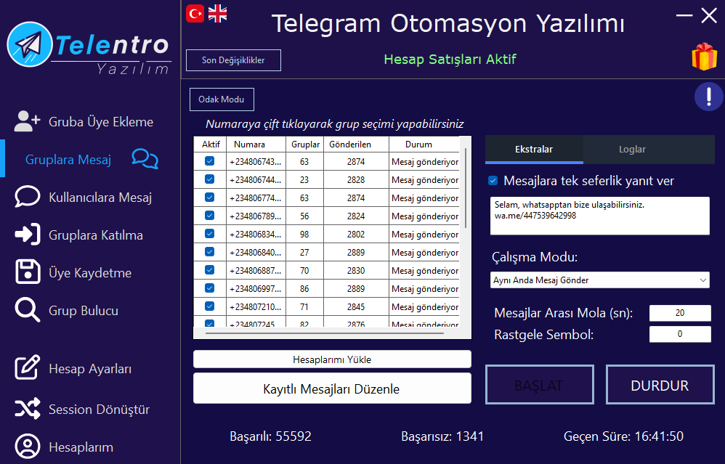Viewport: 725px width, 464px height.
Task: Select the Kullanıcılara Mesaj chat bubble icon
Action: 28,198
